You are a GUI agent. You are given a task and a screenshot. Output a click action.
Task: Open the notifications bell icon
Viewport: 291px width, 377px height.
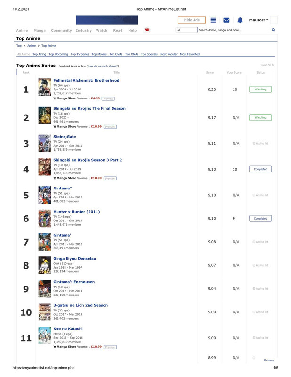(x=240, y=20)
